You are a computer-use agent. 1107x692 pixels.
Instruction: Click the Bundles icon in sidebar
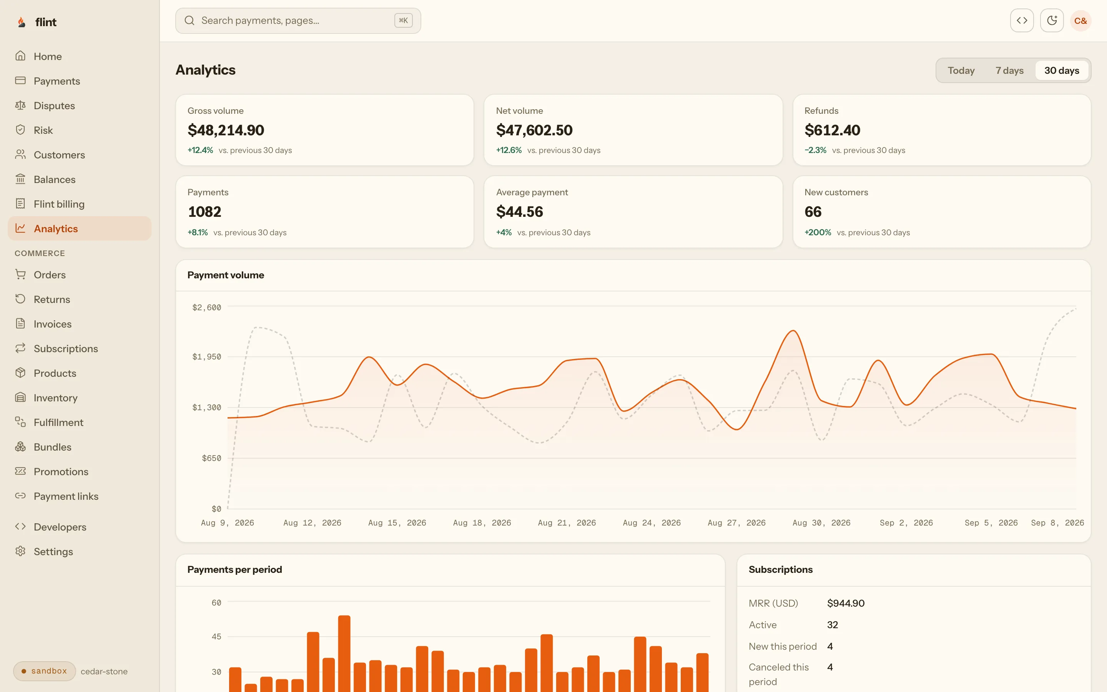20,447
